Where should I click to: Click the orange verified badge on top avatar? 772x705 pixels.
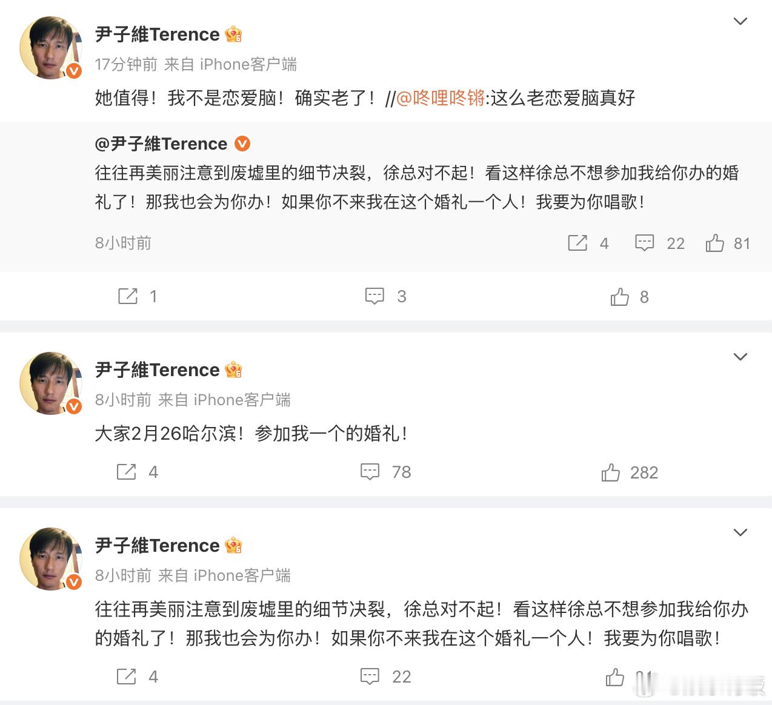tap(74, 70)
